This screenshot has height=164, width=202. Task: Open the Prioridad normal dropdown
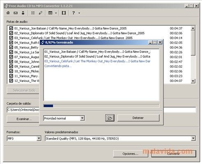tap(82, 118)
